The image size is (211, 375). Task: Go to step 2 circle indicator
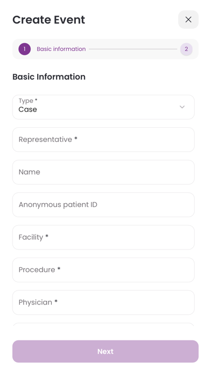pos(186,49)
